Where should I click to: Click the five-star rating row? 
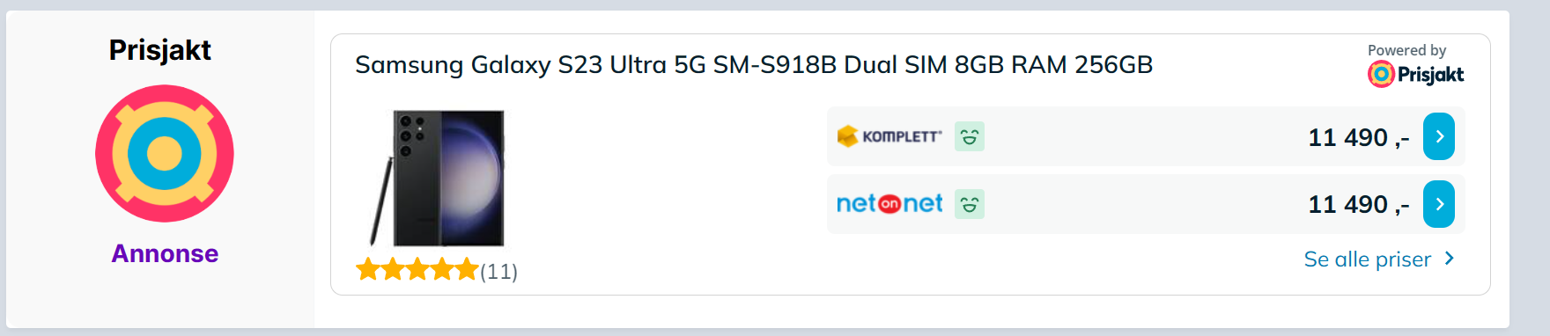(417, 270)
